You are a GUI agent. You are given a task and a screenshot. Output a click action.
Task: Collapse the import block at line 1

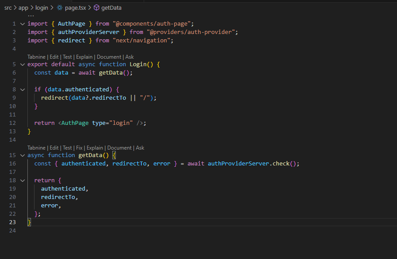(x=23, y=24)
